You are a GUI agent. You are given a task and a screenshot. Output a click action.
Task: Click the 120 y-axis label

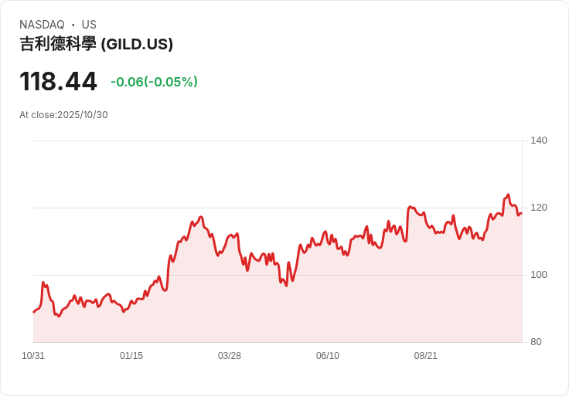[539, 208]
